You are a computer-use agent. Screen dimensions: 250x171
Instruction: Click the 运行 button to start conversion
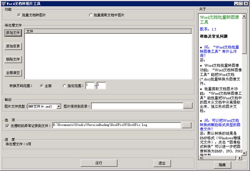pos(99,163)
